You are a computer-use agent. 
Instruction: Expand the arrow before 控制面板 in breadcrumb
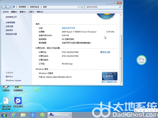[17, 7]
